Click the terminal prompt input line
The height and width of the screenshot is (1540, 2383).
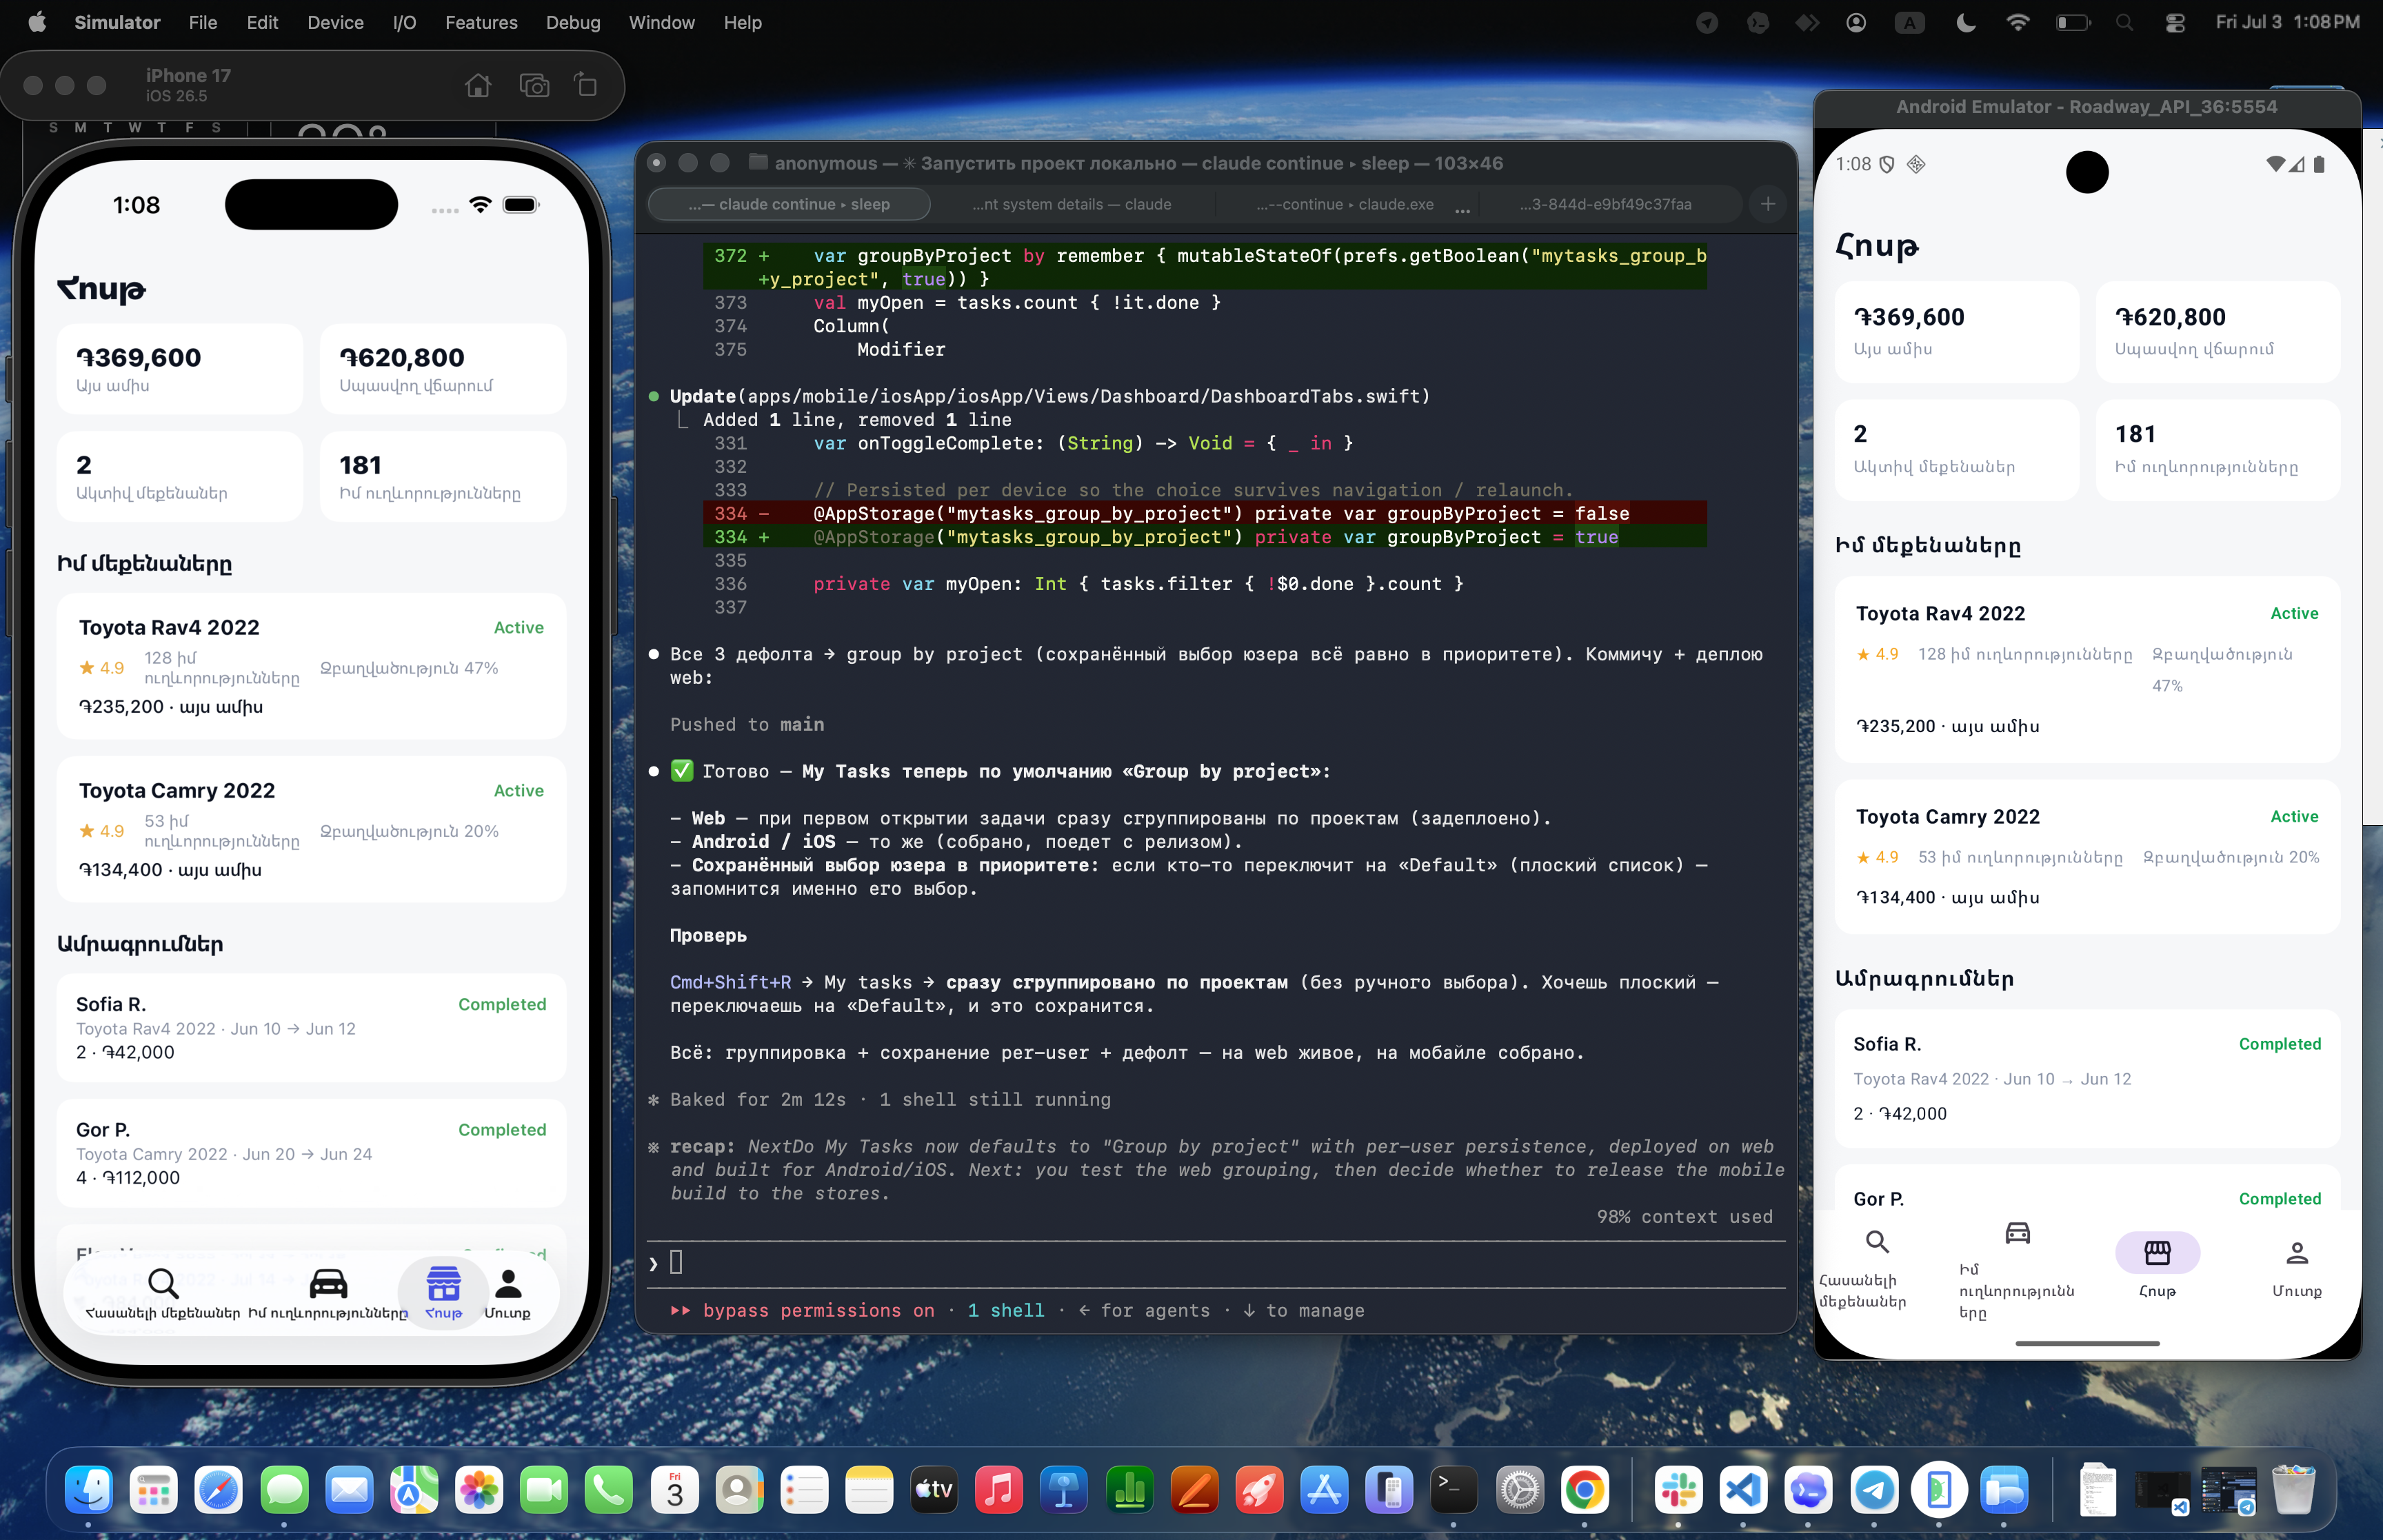pyautogui.click(x=1215, y=1263)
